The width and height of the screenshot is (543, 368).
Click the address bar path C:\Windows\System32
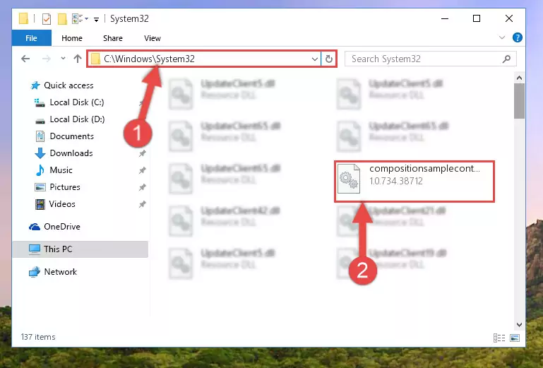(149, 59)
